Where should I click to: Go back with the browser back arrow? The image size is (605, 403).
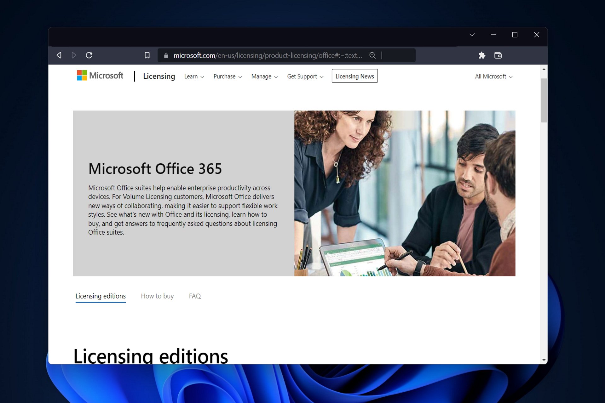tap(59, 55)
